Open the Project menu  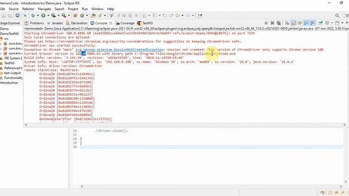pyautogui.click(x=73, y=9)
